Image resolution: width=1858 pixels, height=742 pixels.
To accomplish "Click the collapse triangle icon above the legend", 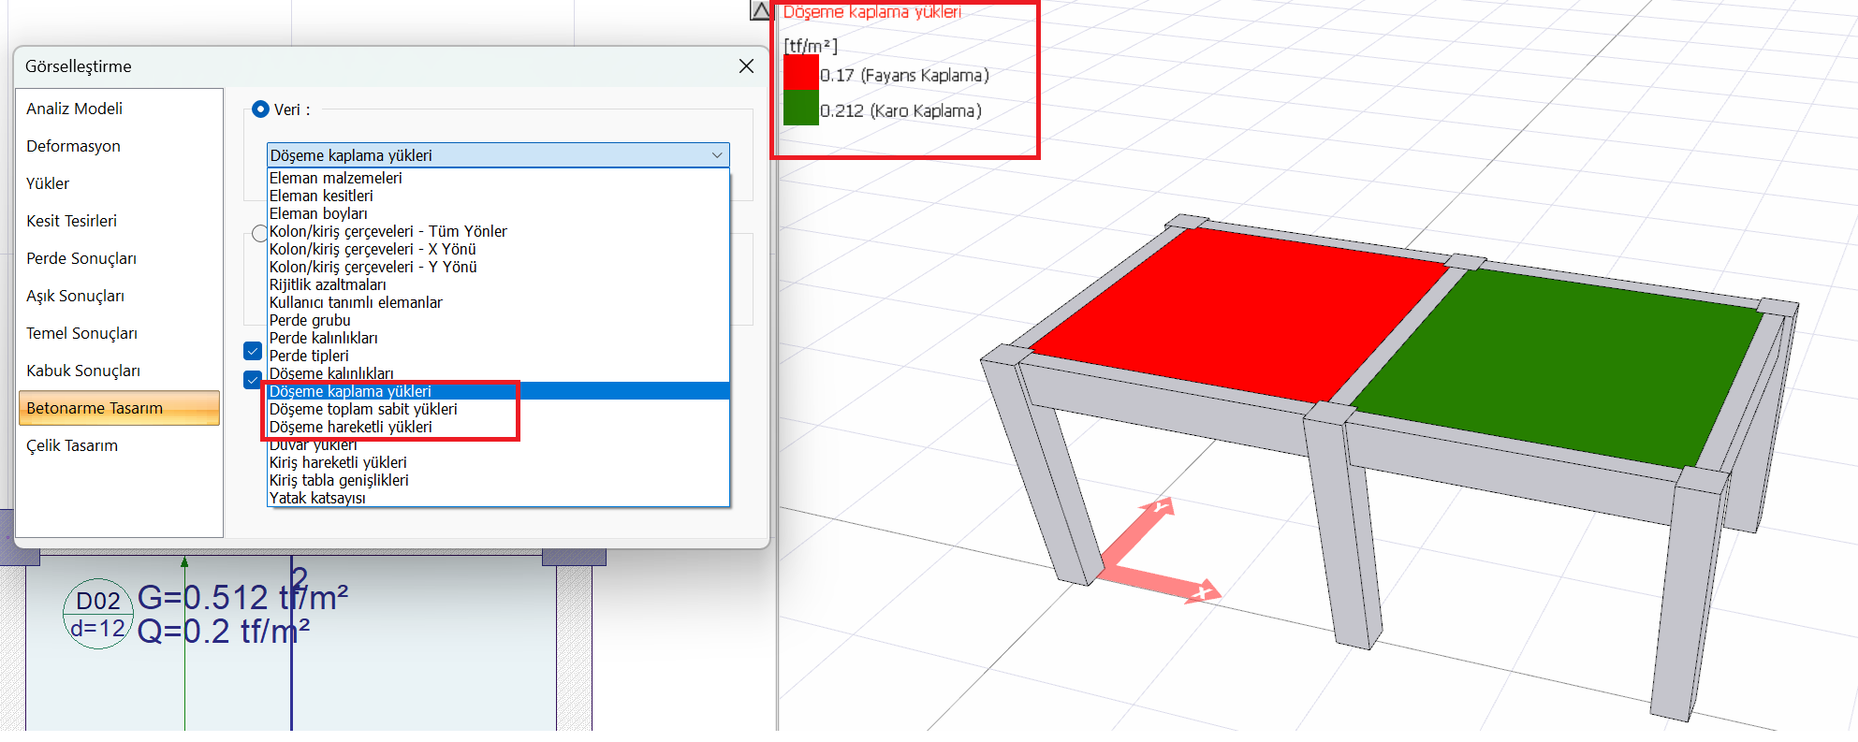I will 760,11.
